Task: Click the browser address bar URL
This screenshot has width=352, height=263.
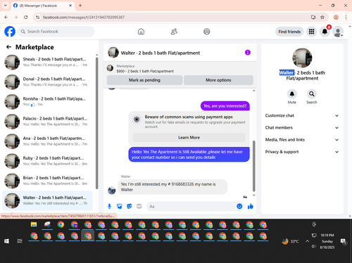Action: click(x=84, y=17)
